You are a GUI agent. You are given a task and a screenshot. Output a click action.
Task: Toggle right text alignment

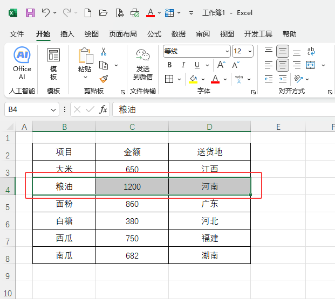(297, 65)
